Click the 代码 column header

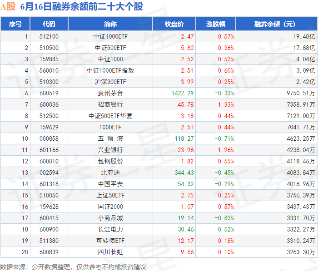[x=49, y=24]
